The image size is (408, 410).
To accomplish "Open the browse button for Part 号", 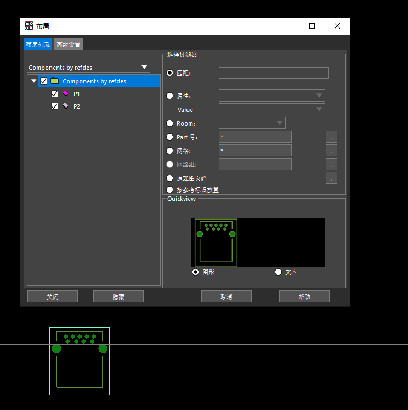I will tap(331, 137).
